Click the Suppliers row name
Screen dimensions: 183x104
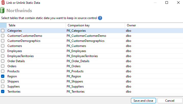pos(14,86)
